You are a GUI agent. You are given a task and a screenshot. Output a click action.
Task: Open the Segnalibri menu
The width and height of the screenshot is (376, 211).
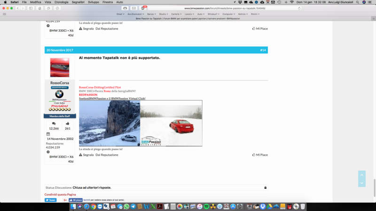(78, 2)
